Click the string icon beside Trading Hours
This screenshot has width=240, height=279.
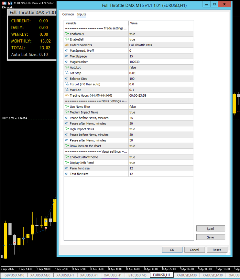click(x=67, y=96)
